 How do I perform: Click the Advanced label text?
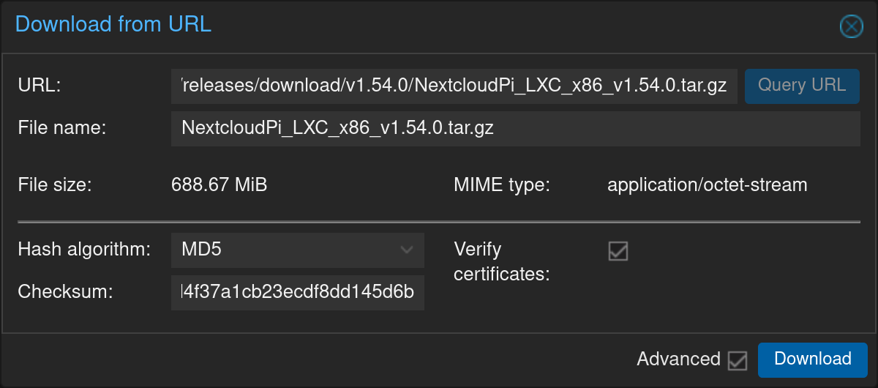(x=678, y=359)
